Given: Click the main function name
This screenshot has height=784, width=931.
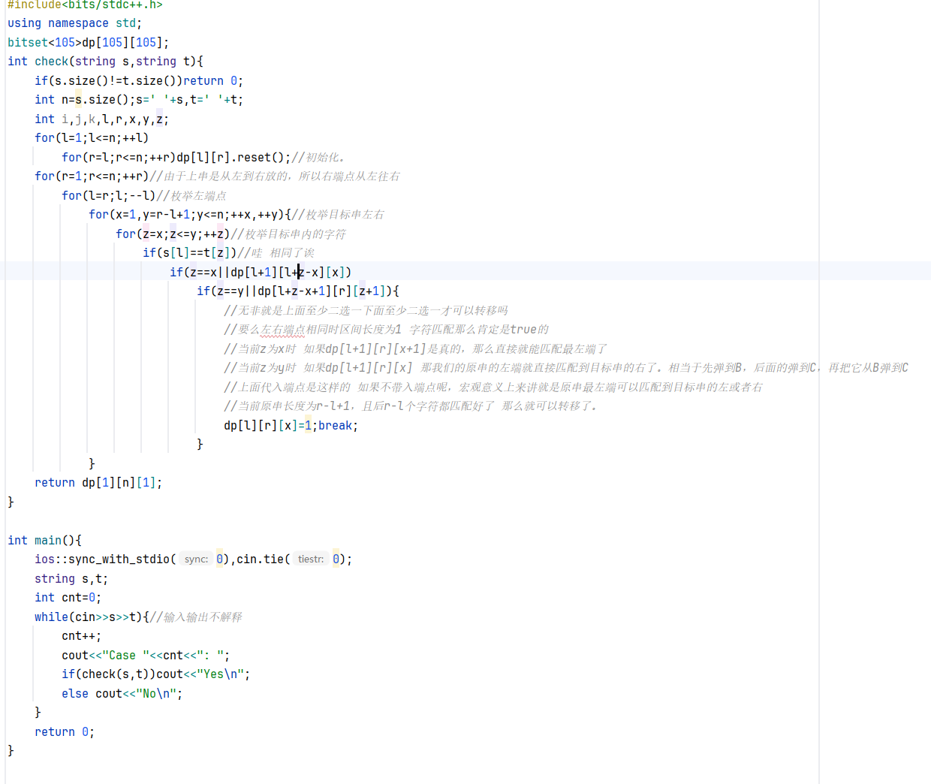Looking at the screenshot, I should pyautogui.click(x=48, y=541).
